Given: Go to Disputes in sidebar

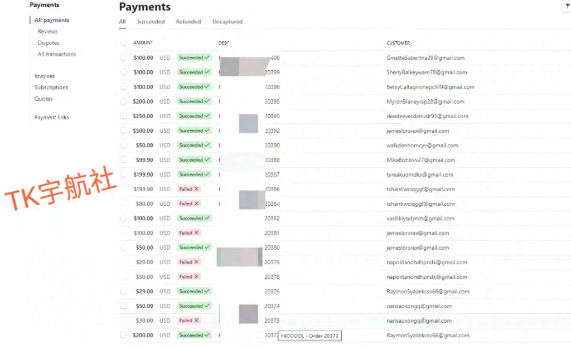Looking at the screenshot, I should coord(49,42).
